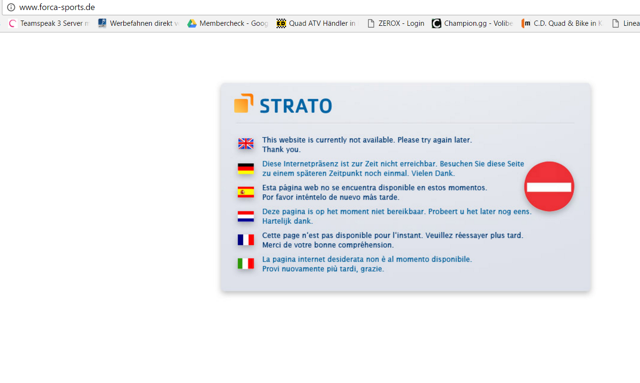Open the Quad ATV Händler bookmark
Viewport: 640px width, 383px height.
317,23
